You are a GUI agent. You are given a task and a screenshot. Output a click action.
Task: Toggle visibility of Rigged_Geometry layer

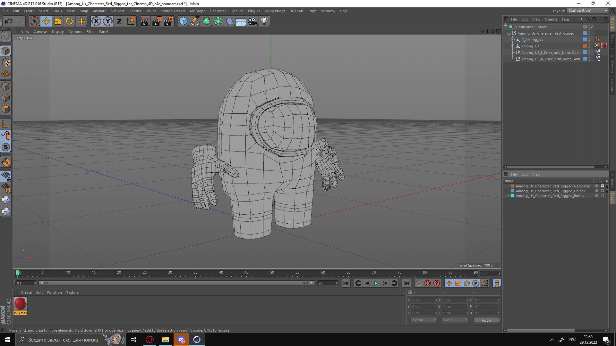click(x=602, y=186)
